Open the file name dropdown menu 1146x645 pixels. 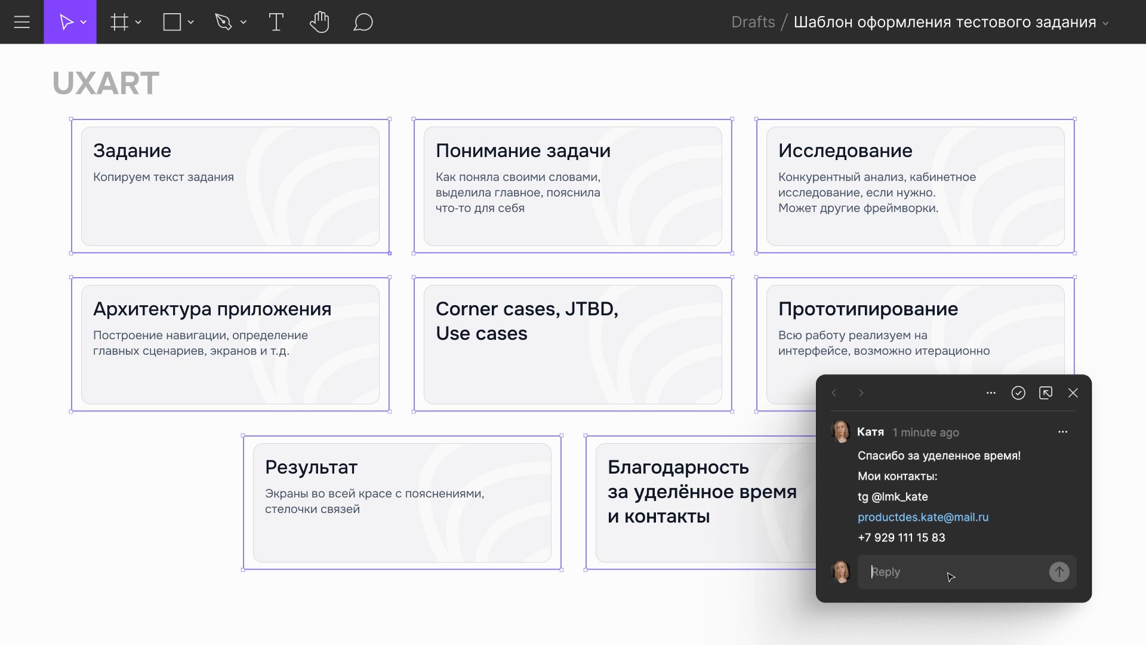tap(1107, 22)
